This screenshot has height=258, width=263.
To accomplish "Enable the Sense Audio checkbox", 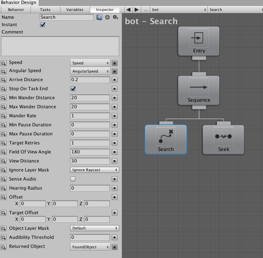I will [x=73, y=179].
